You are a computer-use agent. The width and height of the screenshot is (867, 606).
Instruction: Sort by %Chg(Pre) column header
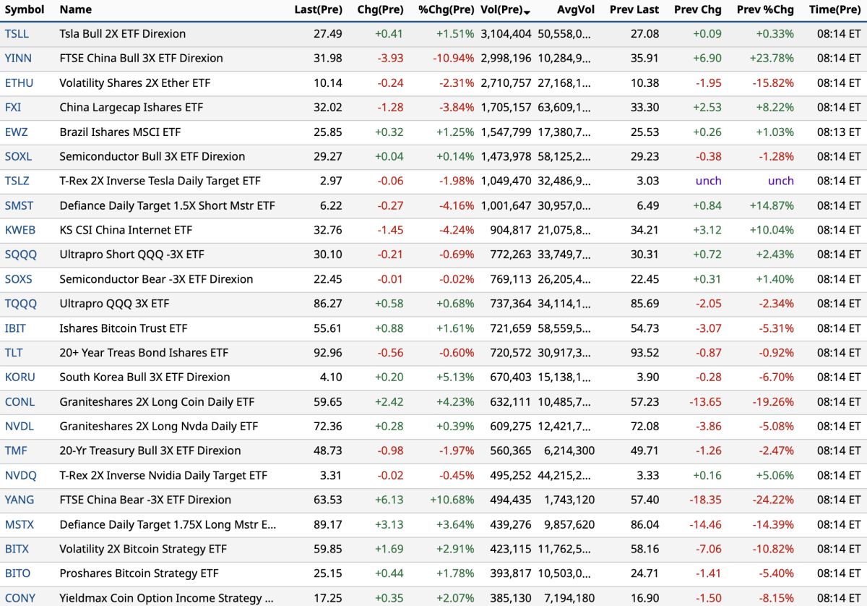click(446, 10)
